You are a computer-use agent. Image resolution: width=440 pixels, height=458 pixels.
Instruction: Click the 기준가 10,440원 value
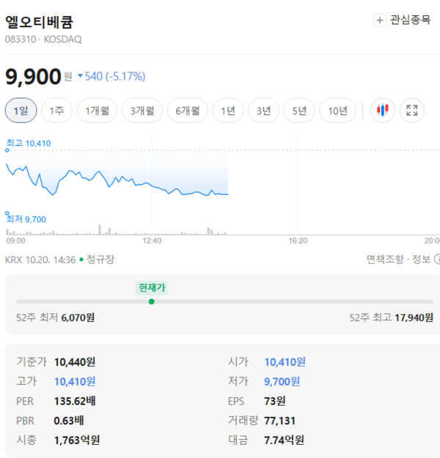tap(75, 362)
